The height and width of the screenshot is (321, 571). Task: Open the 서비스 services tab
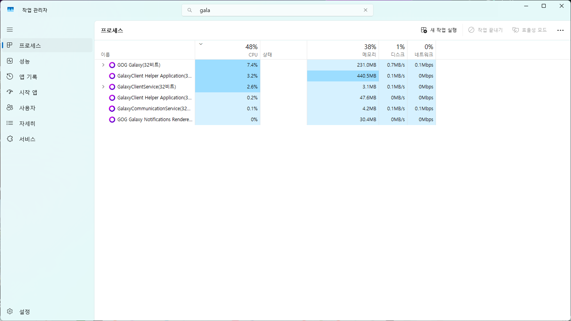click(47, 139)
